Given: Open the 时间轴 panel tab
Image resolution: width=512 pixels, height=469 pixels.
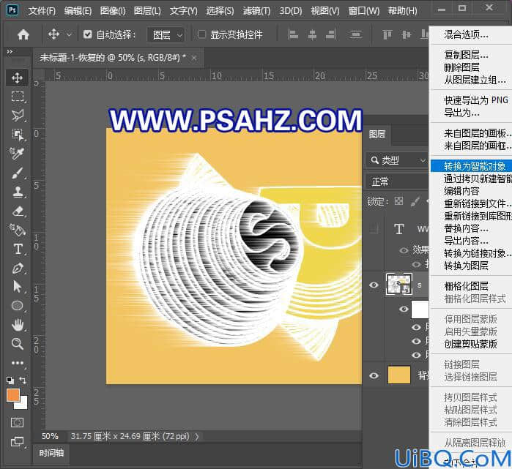Looking at the screenshot, I should [51, 453].
